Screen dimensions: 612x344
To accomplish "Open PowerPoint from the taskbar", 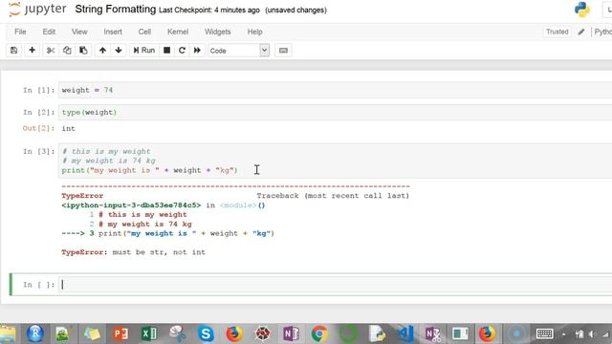I will (x=120, y=333).
